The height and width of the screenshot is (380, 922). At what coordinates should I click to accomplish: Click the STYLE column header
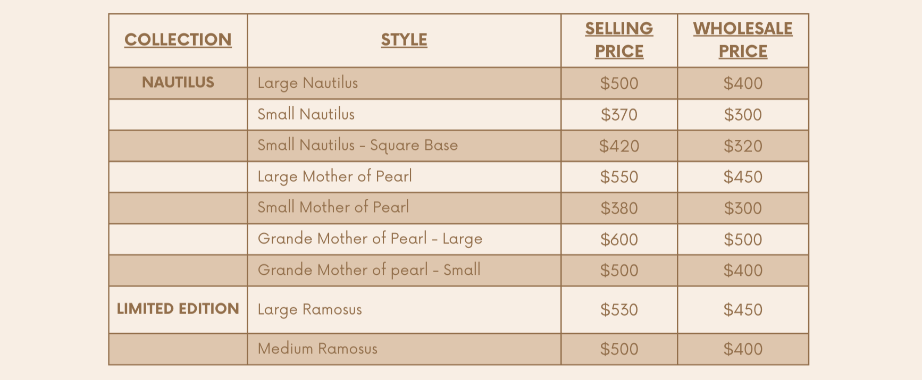pyautogui.click(x=404, y=40)
